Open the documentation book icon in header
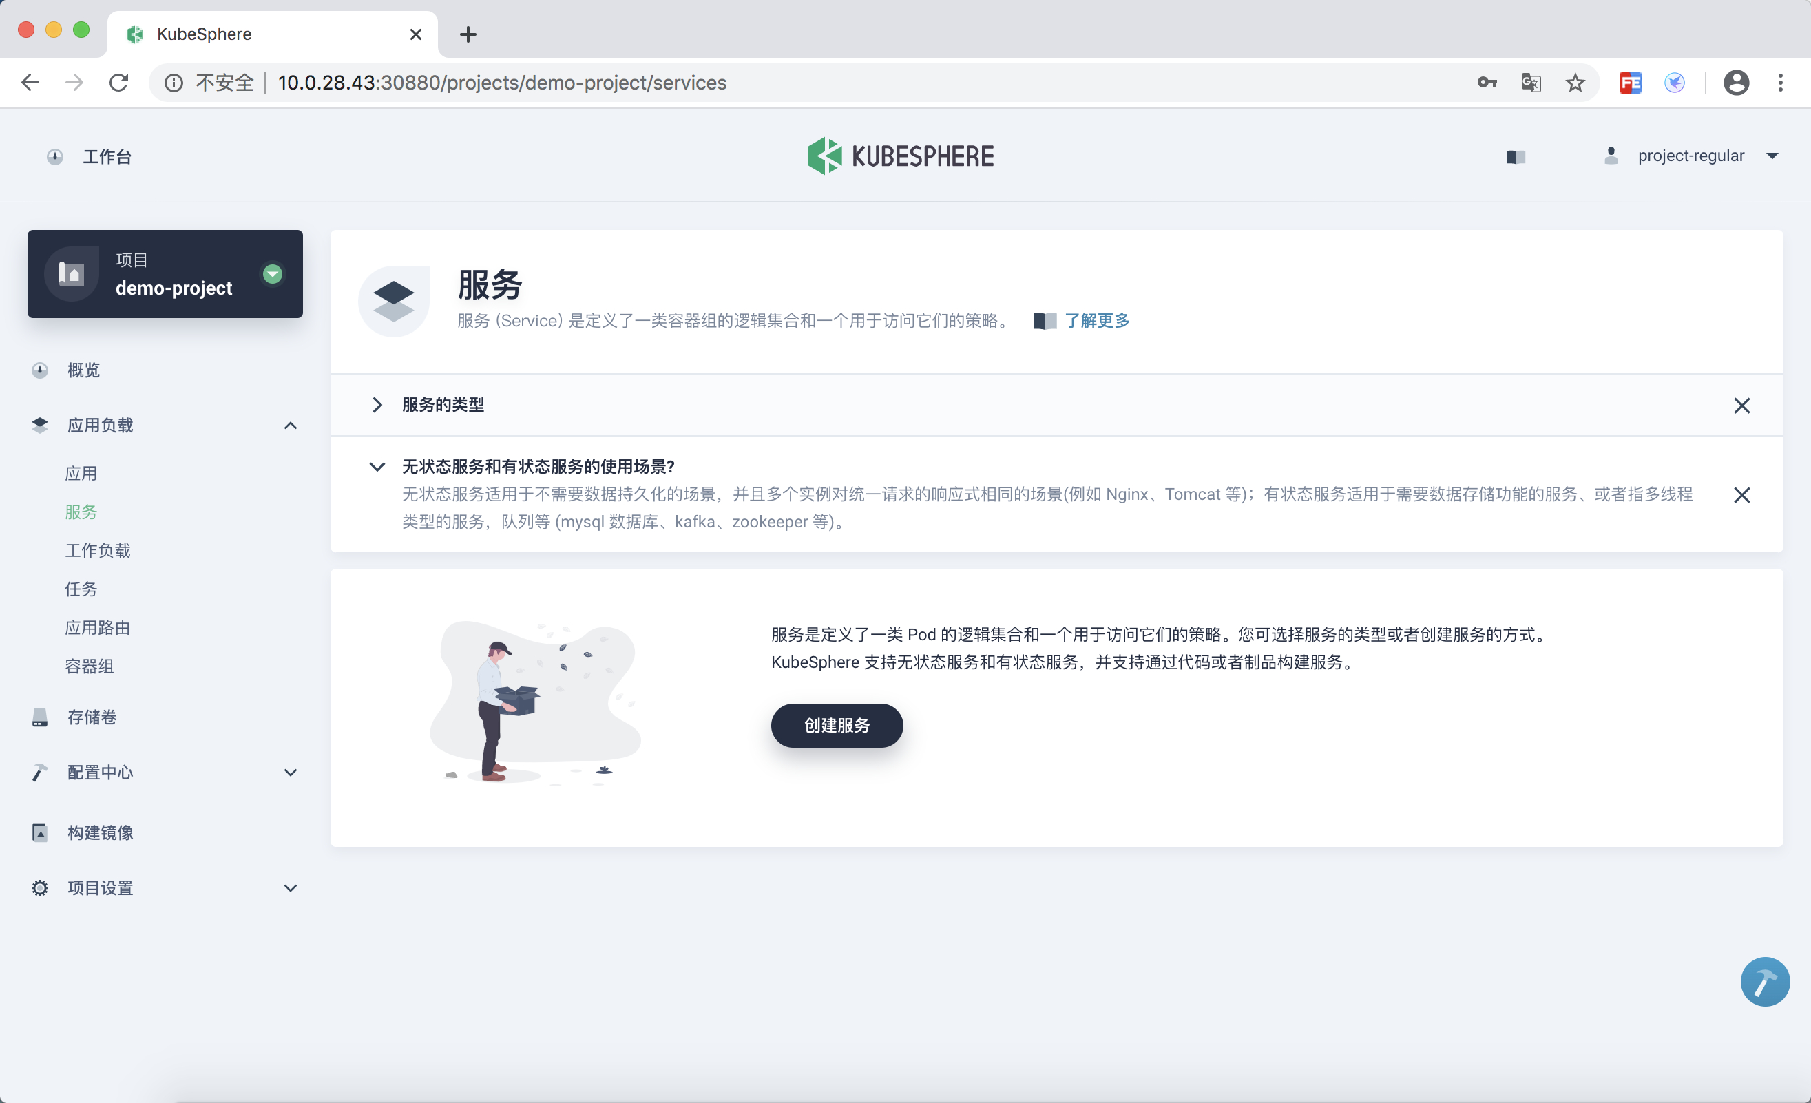Viewport: 1811px width, 1103px height. point(1516,156)
